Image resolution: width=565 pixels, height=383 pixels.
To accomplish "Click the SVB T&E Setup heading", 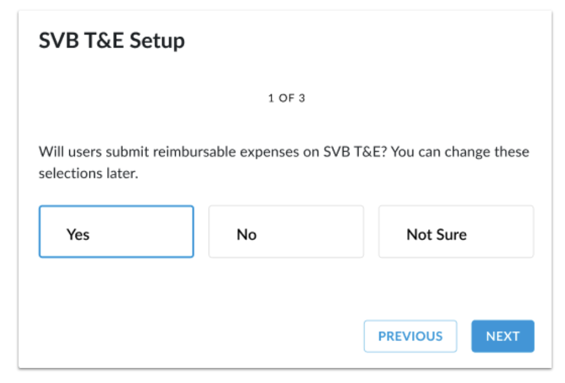I will [x=112, y=41].
